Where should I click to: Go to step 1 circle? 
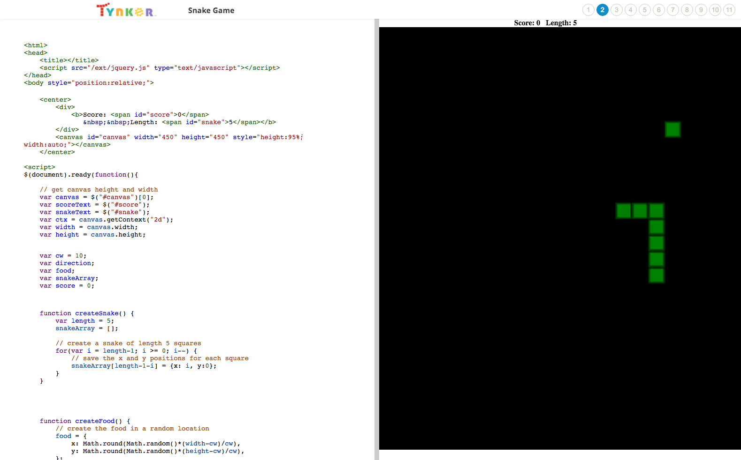588,10
